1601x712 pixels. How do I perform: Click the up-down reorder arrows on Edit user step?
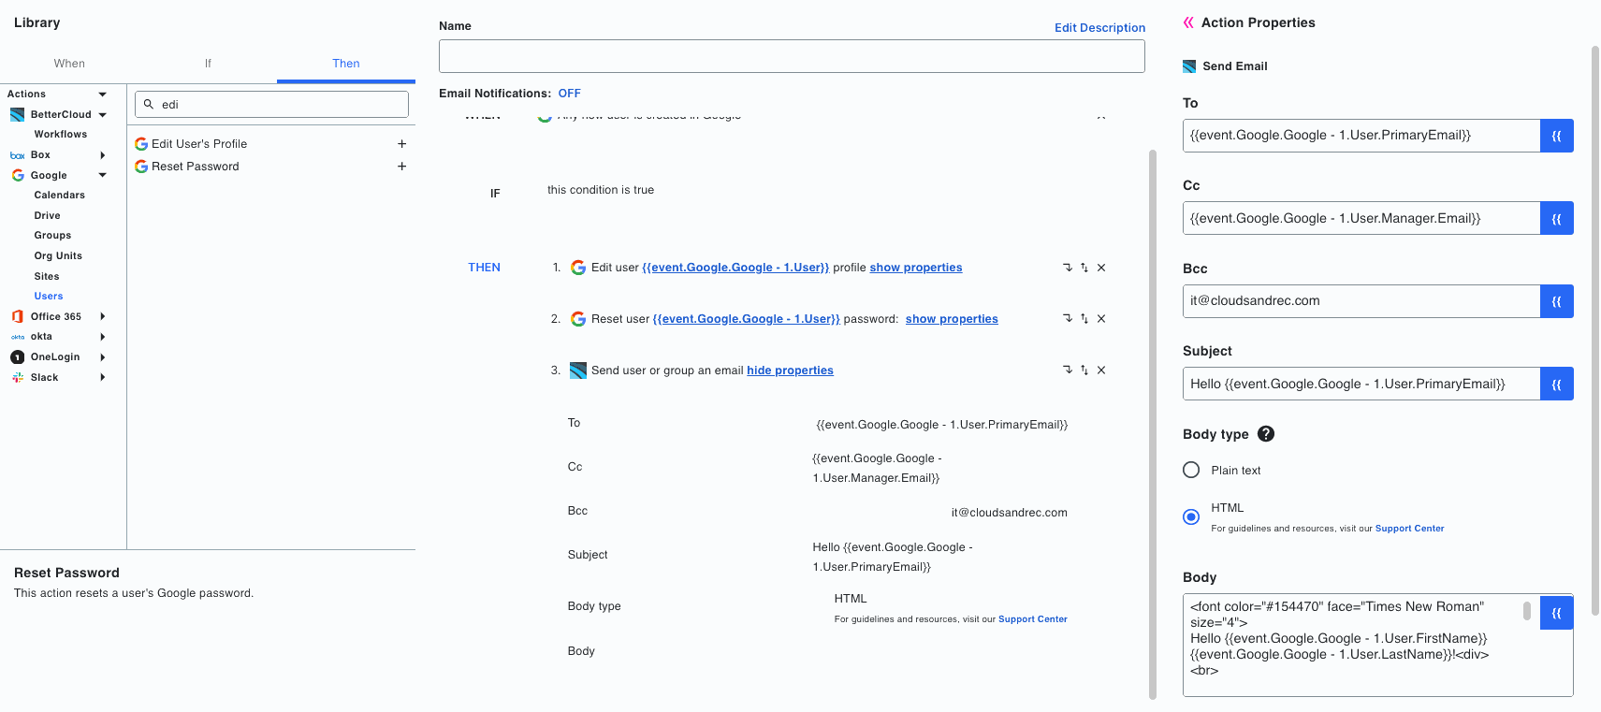[x=1084, y=268]
